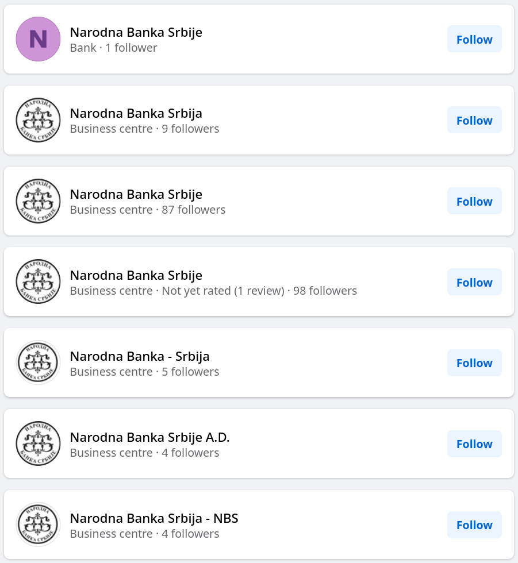Screen dimensions: 518x563
Task: Open Narodna Banka Srbija - NBS title
Action: point(154,518)
